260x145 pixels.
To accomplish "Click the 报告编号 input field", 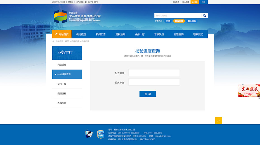I will [154, 73].
